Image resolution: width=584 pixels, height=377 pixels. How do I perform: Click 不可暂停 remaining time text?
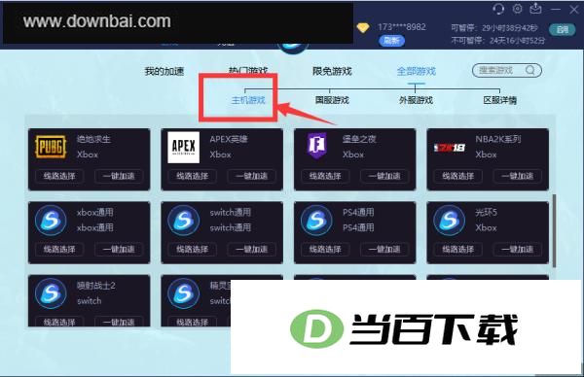click(498, 40)
